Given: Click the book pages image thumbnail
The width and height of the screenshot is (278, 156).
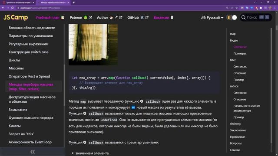Looking at the screenshot, I should (93, 45).
